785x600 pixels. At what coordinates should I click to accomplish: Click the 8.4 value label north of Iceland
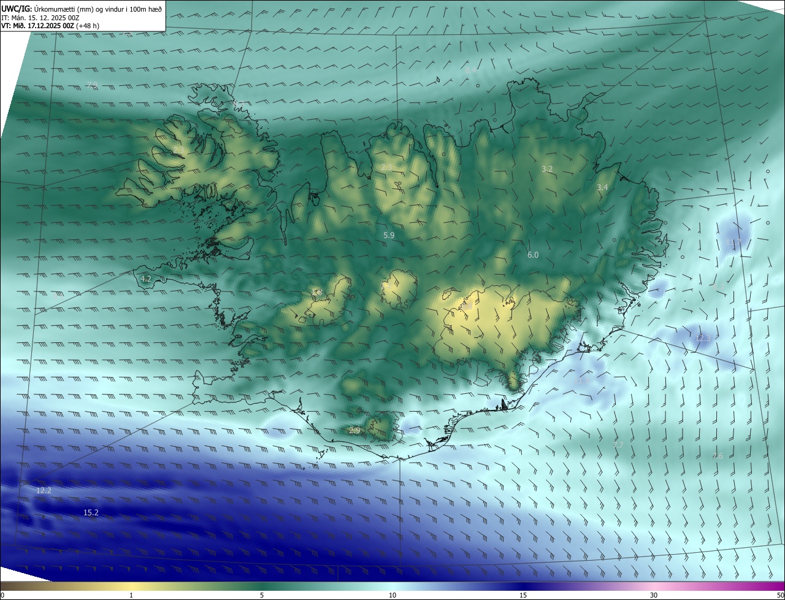470,71
